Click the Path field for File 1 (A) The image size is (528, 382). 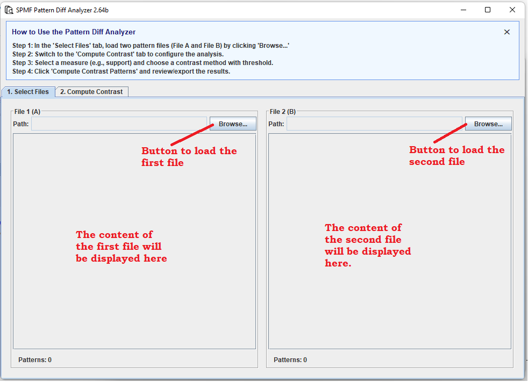(x=118, y=124)
